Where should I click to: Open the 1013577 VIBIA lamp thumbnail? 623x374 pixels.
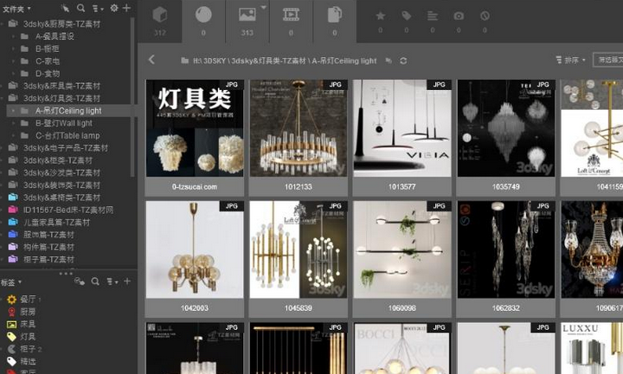pos(402,128)
